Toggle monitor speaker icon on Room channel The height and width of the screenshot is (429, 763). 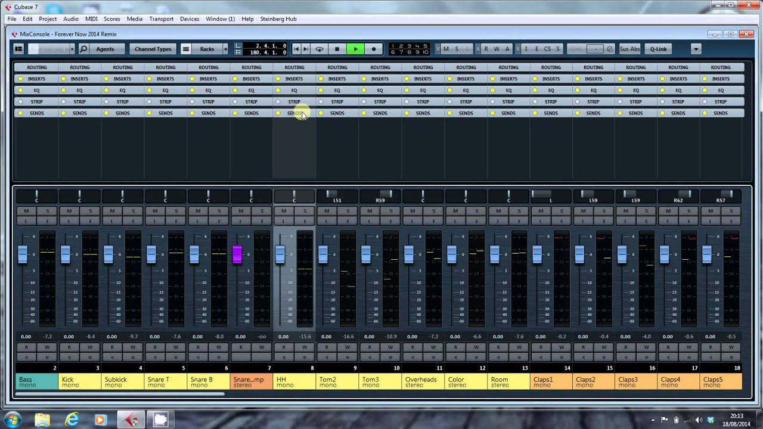pos(498,357)
